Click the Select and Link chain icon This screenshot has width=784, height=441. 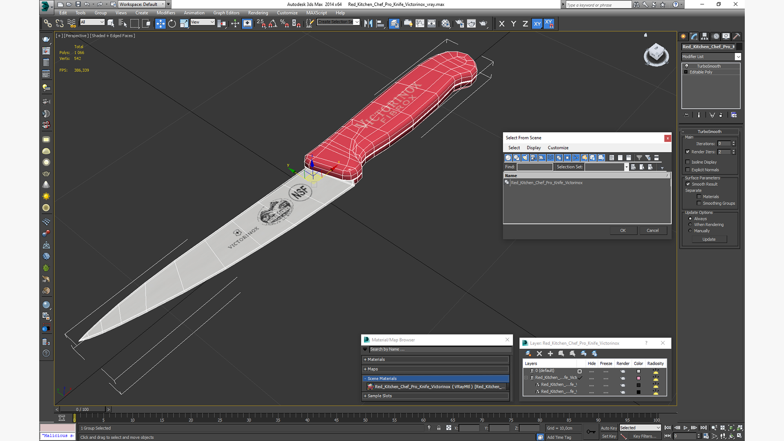pos(48,24)
